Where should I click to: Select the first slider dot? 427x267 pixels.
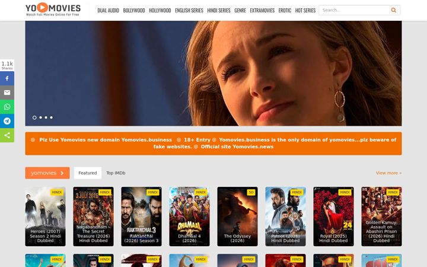pyautogui.click(x=34, y=117)
